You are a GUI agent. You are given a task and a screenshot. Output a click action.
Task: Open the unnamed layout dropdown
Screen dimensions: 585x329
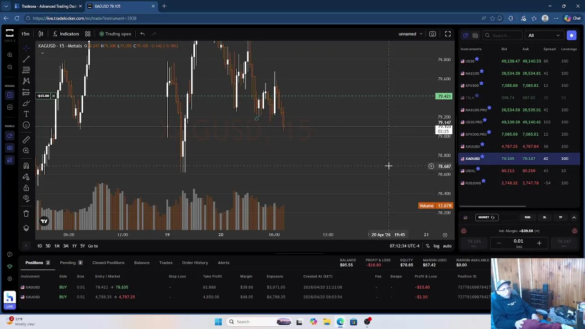click(x=410, y=34)
